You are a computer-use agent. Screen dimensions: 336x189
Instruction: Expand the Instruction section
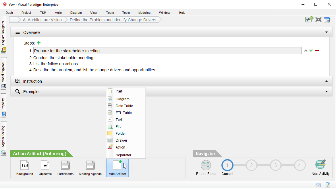326,81
